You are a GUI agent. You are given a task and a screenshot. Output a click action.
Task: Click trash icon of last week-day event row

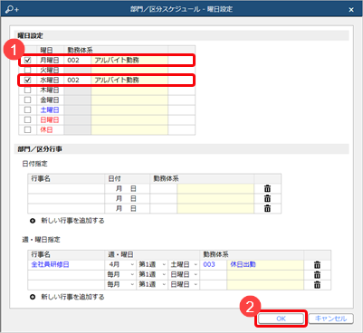point(317,285)
